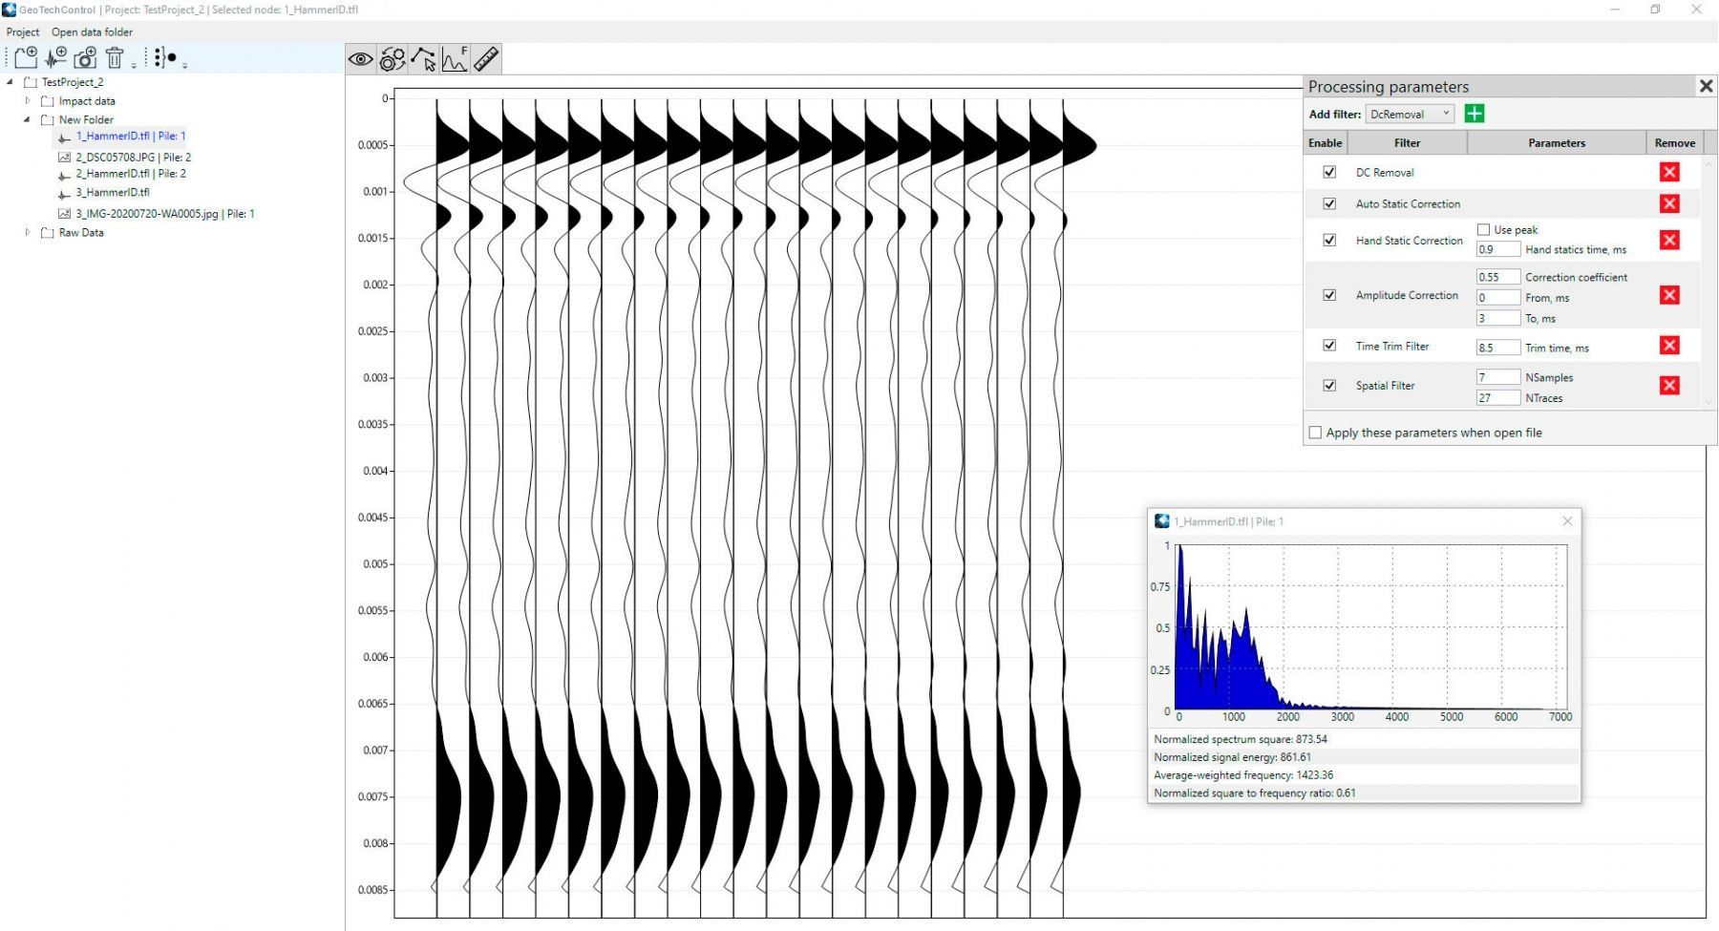The height and width of the screenshot is (931, 1719).
Task: Select the point picking cursor tool
Action: pyautogui.click(x=423, y=59)
